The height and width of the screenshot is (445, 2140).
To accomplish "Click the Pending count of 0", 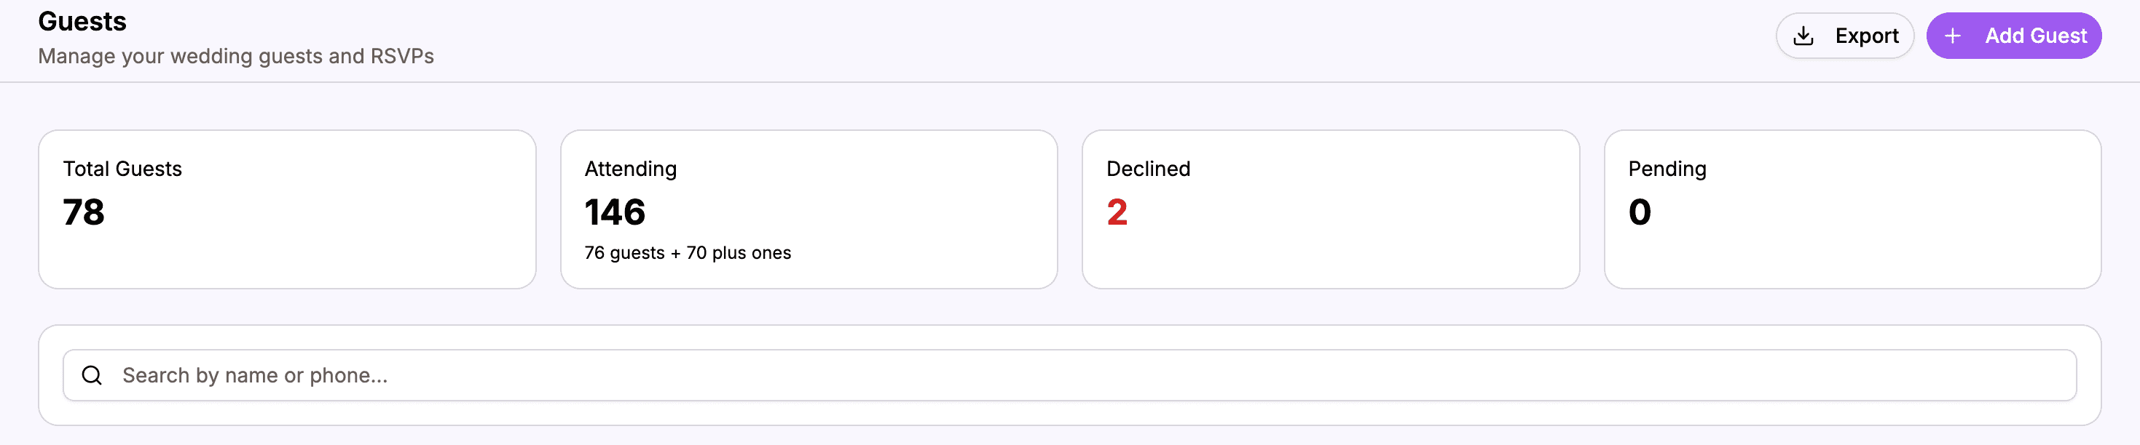I will click(x=1637, y=213).
